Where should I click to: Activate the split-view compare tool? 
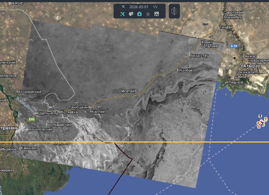click(174, 11)
